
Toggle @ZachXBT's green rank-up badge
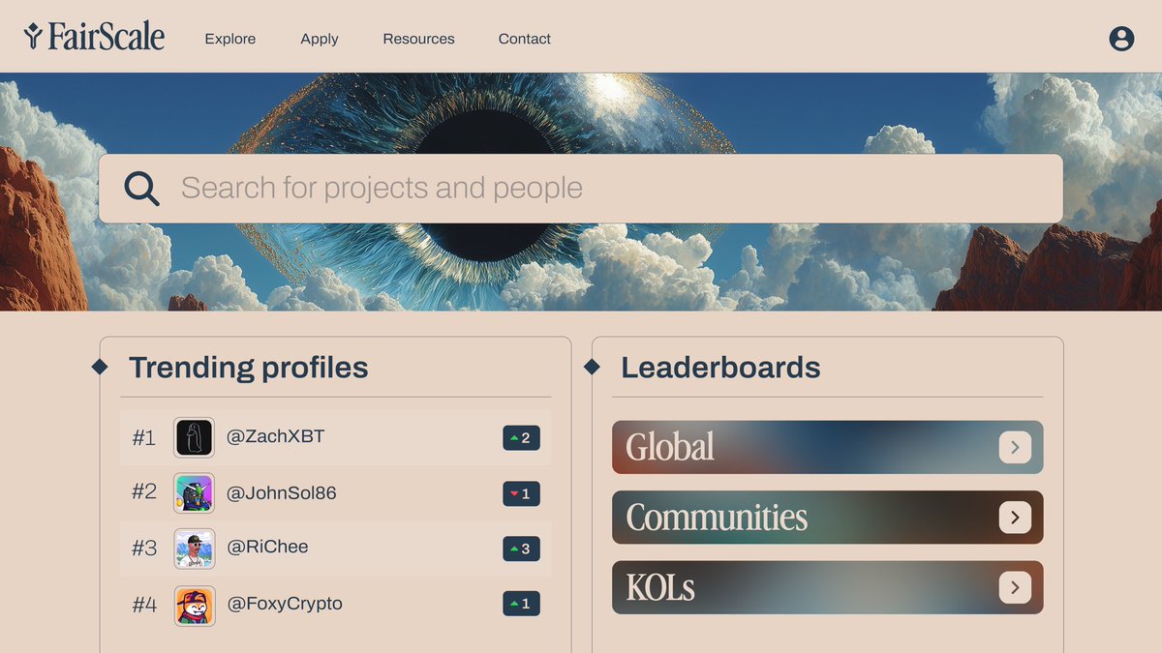[521, 437]
